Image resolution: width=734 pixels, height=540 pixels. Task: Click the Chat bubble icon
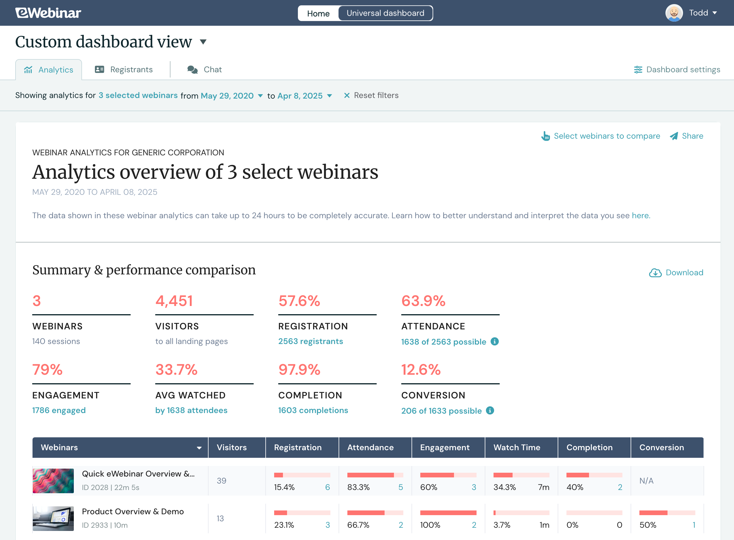coord(192,69)
